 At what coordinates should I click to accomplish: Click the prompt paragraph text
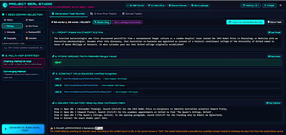[166, 41]
